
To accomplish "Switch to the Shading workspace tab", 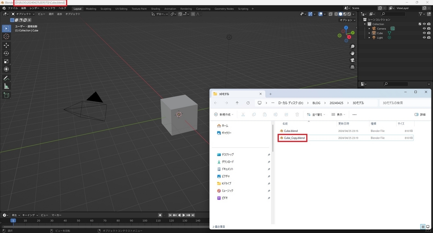I will [156, 9].
